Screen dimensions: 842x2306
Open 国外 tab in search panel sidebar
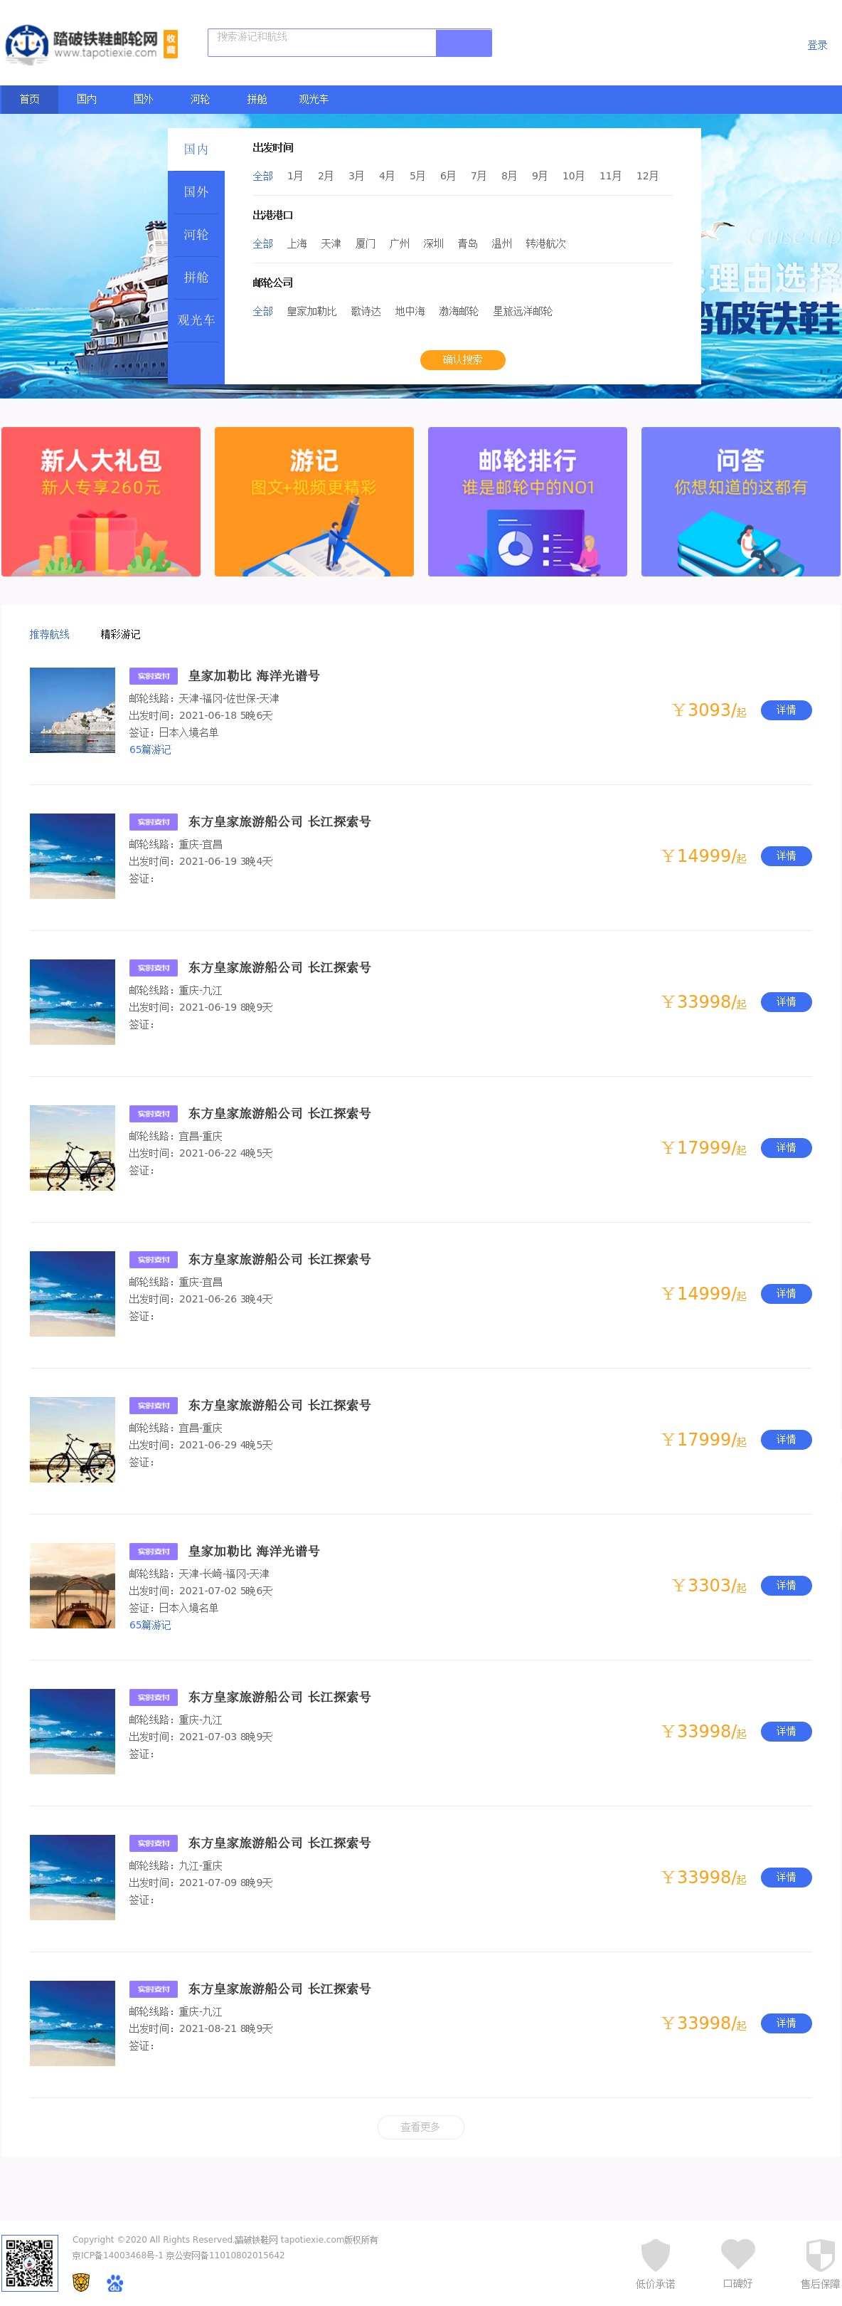point(196,191)
